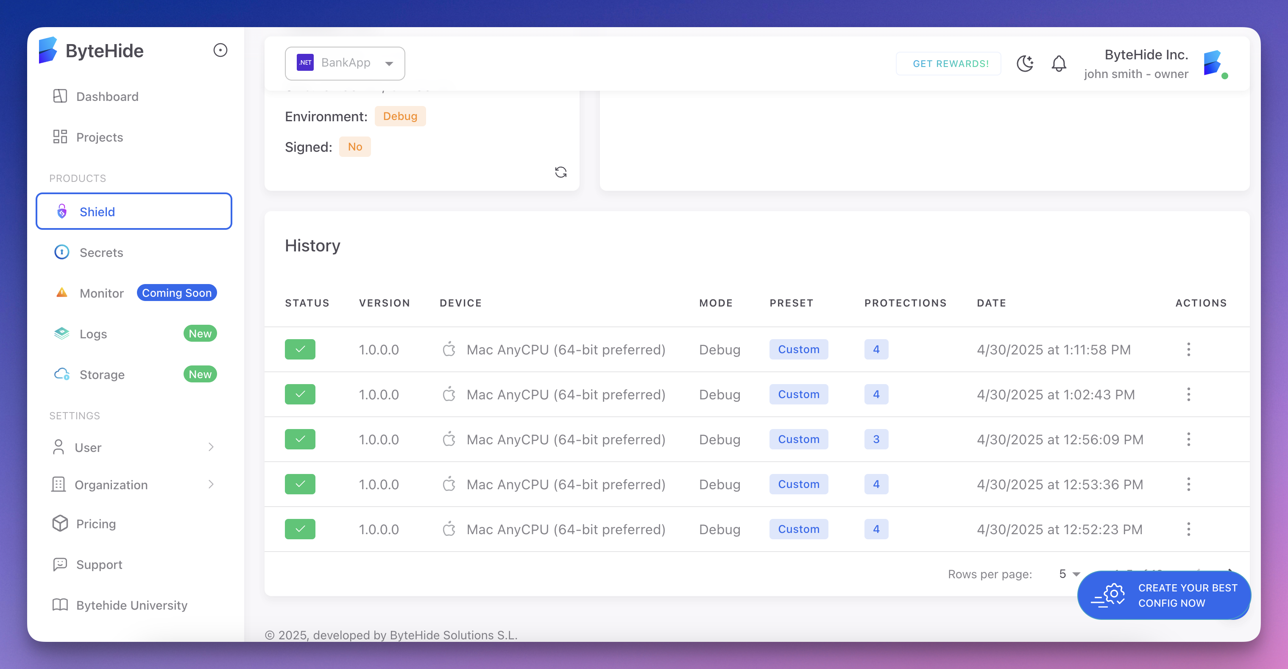The width and height of the screenshot is (1288, 669).
Task: Click Create Your Best Config Now button
Action: tap(1163, 595)
